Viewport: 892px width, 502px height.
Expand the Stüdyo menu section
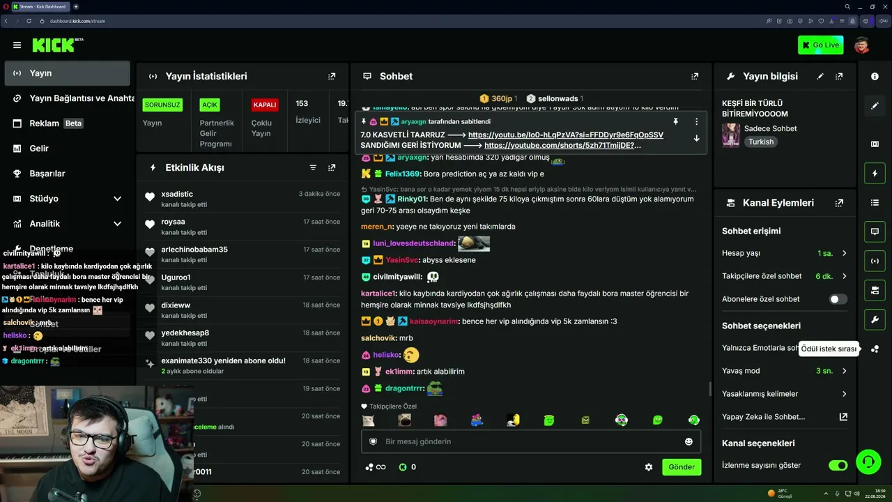[x=117, y=199]
